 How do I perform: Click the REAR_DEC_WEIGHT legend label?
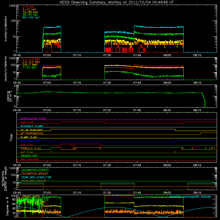coord(34,181)
